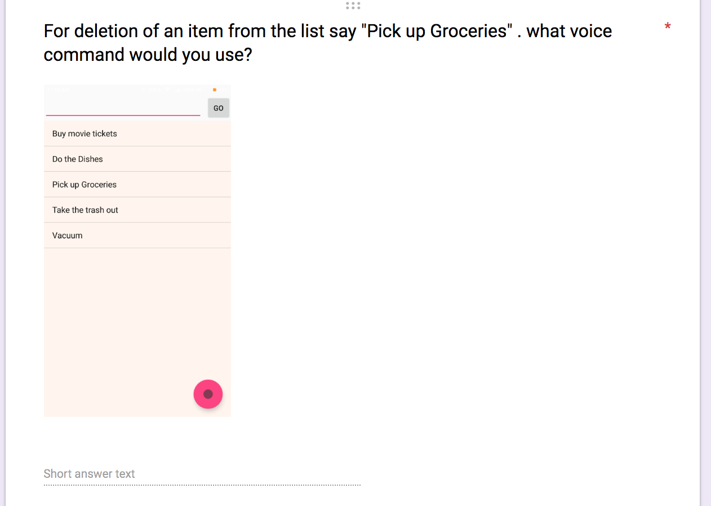The height and width of the screenshot is (506, 711).
Task: Click the small orange indicator dot
Action: (215, 90)
